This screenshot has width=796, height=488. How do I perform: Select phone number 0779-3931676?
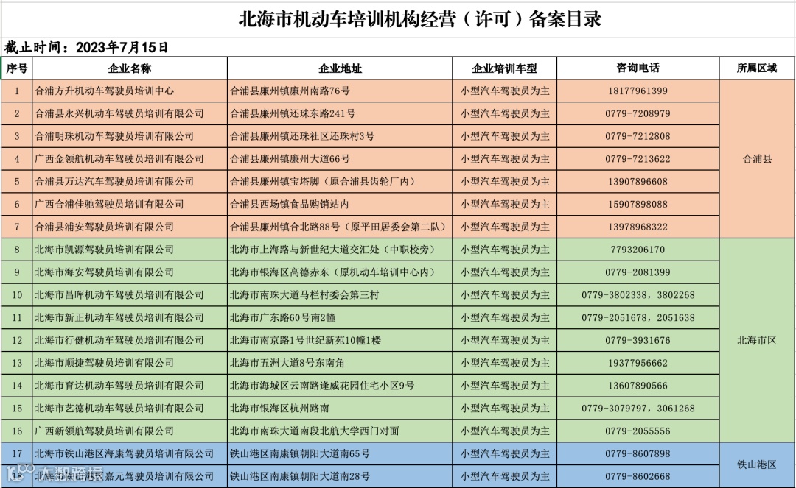(638, 341)
